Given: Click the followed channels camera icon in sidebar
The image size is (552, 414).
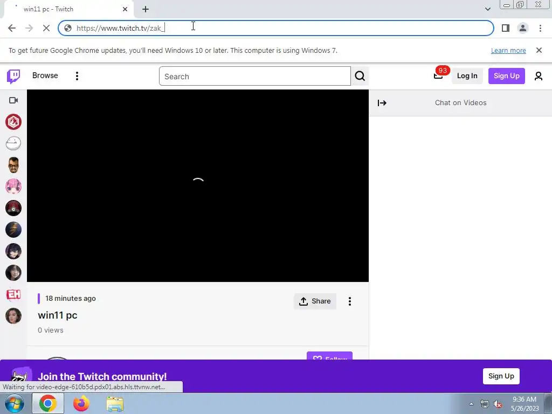Looking at the screenshot, I should (13, 100).
